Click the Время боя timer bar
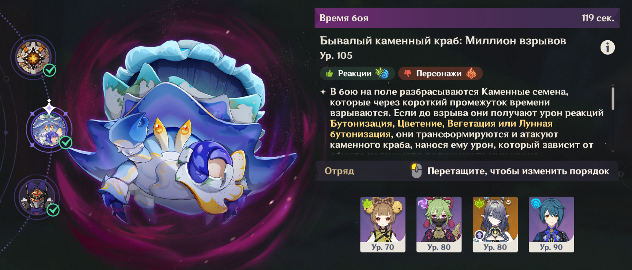Image resolution: width=632 pixels, height=270 pixels. pyautogui.click(x=467, y=18)
